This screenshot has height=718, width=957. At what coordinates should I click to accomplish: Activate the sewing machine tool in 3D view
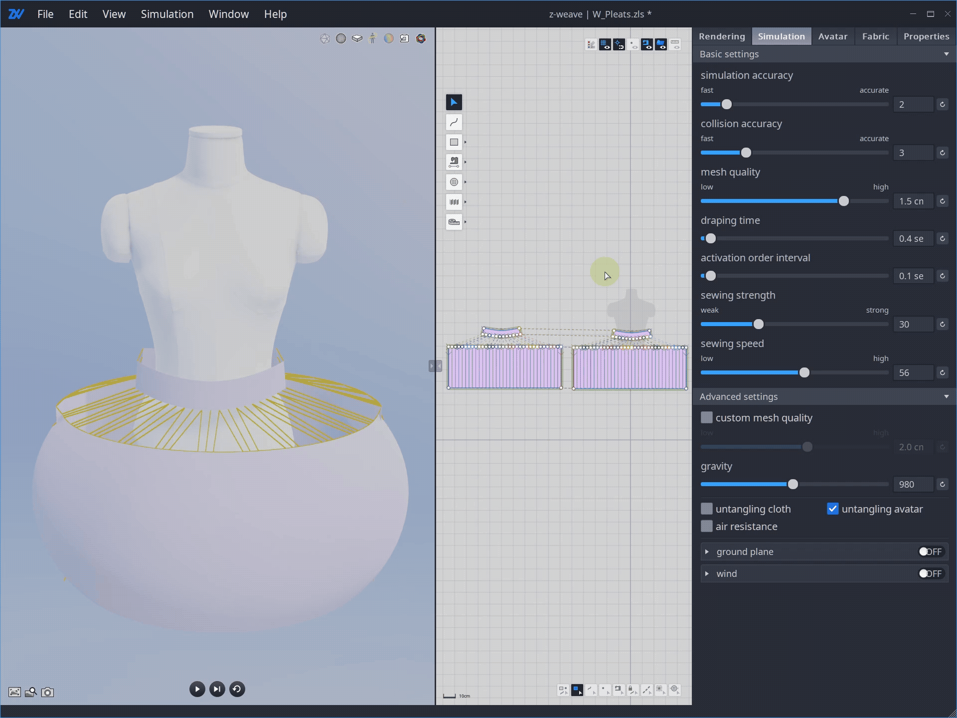click(x=405, y=38)
